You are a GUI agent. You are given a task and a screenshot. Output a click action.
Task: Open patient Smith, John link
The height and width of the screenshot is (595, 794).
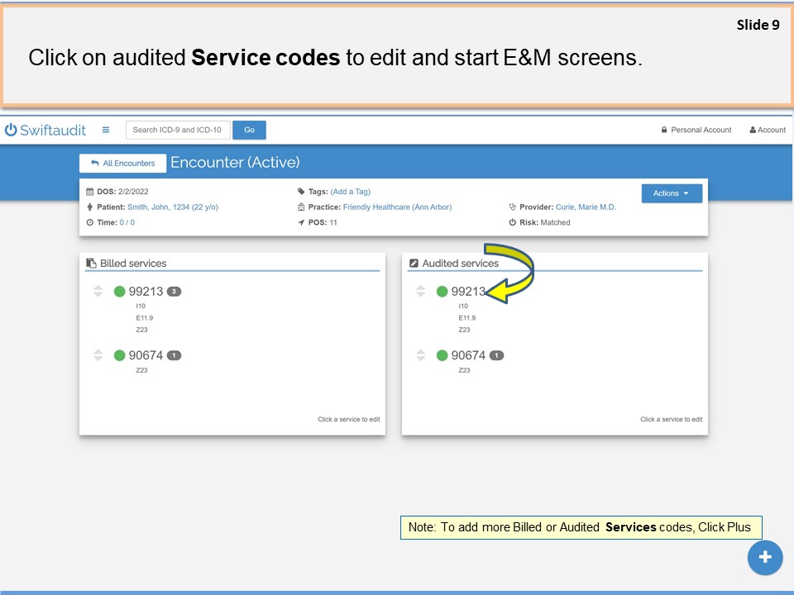click(x=172, y=207)
